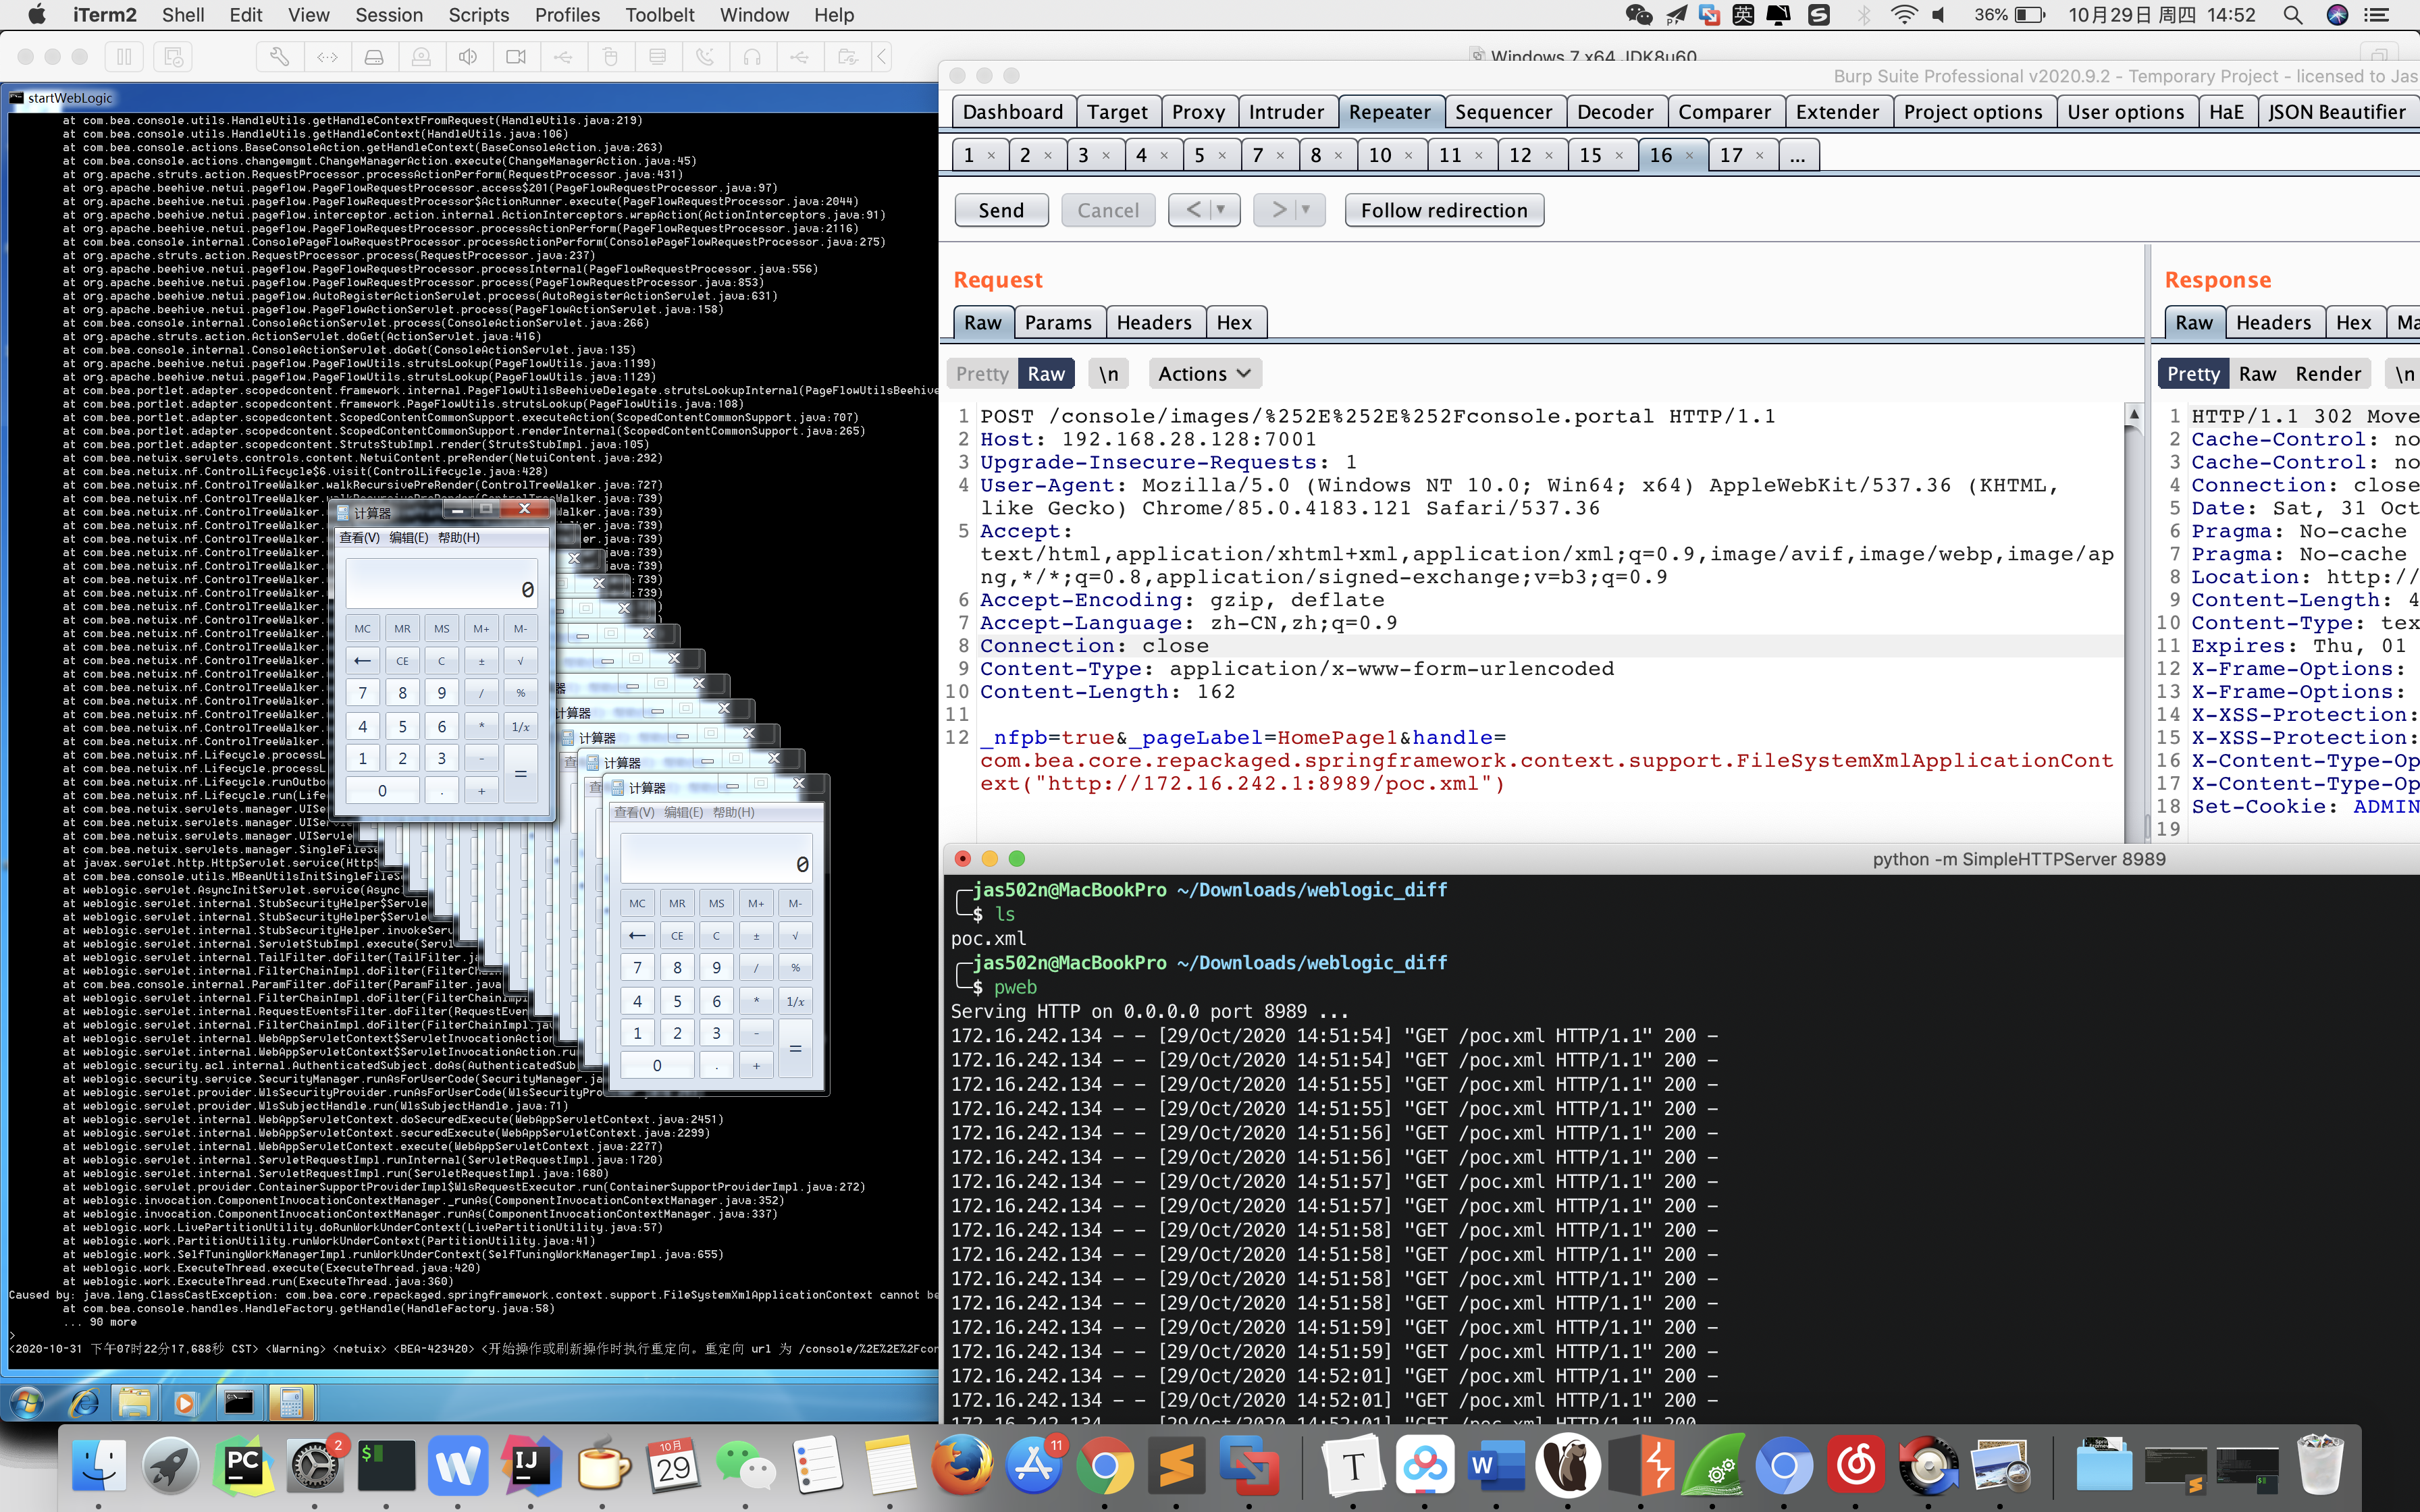Open Repeater tab 17
The image size is (2420, 1512).
[x=1731, y=155]
